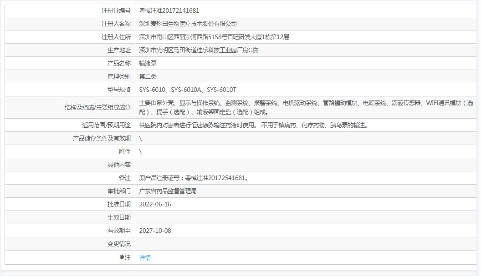The width and height of the screenshot is (481, 276).
Task: Click the intended use description text
Action: 253,125
